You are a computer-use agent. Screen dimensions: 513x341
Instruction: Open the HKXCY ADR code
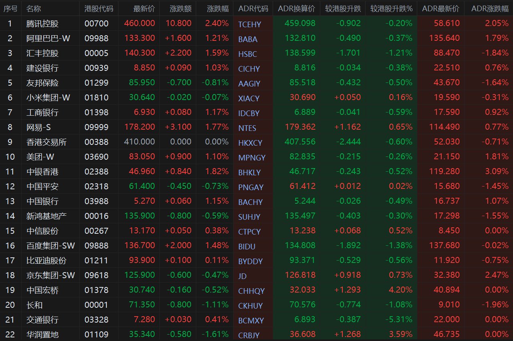[250, 143]
